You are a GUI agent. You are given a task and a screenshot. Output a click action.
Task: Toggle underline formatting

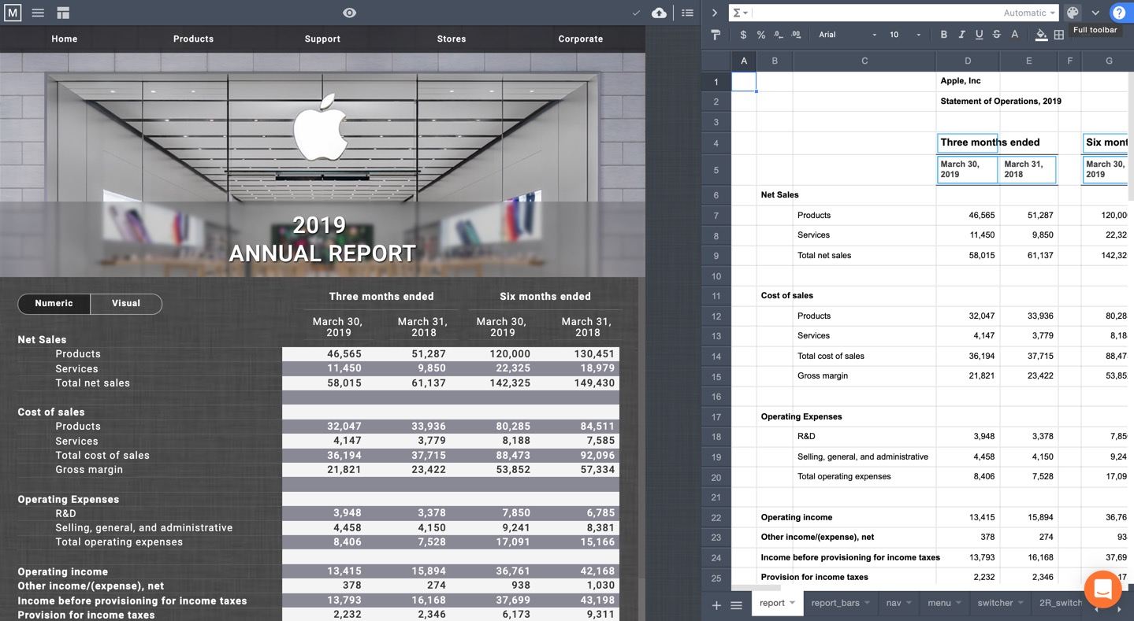(x=979, y=35)
